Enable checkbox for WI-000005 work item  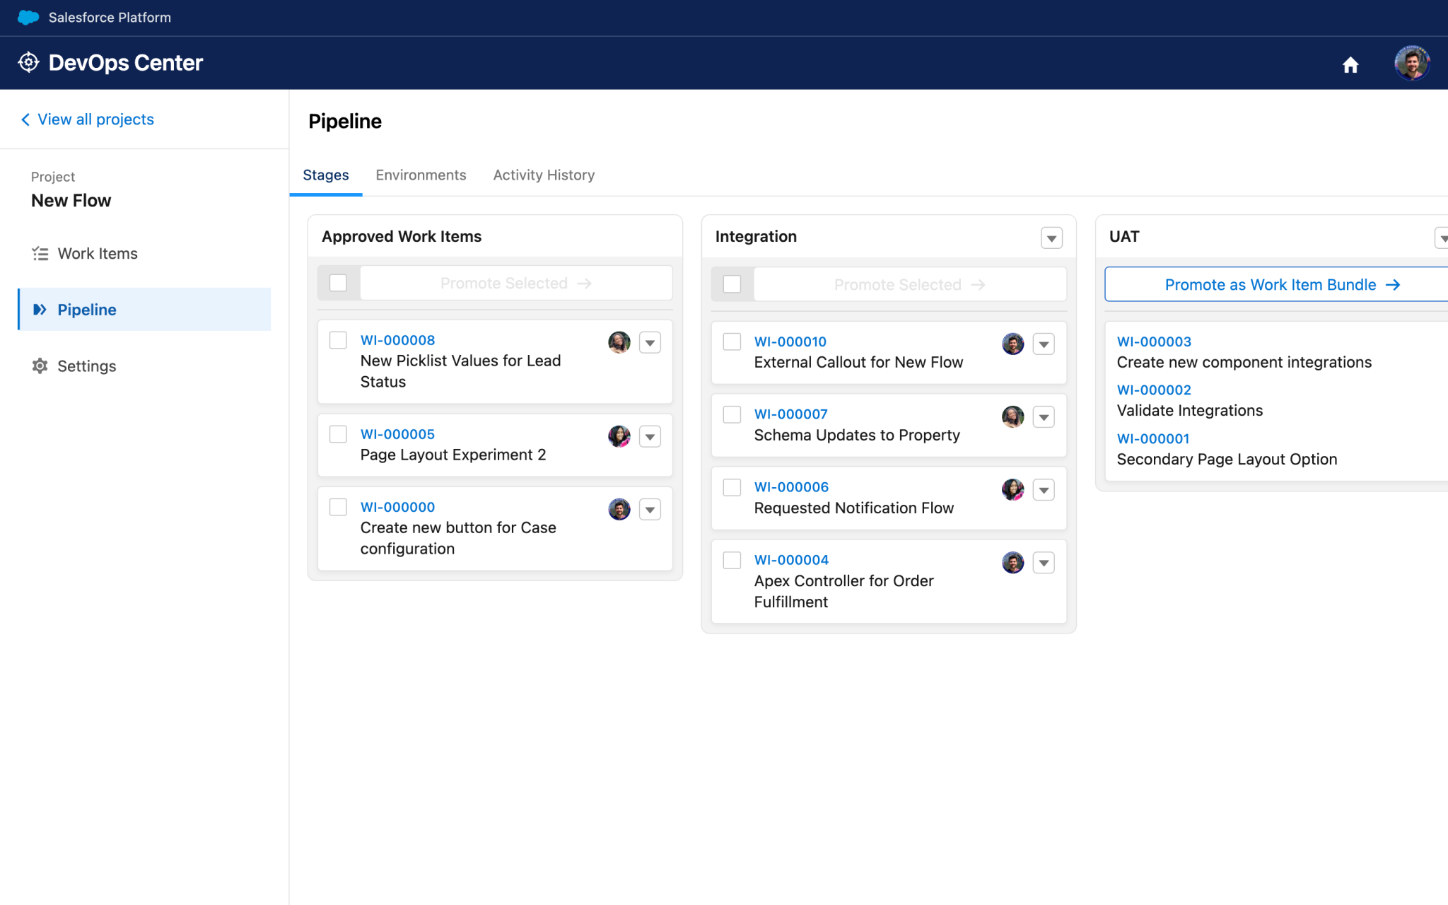point(338,436)
